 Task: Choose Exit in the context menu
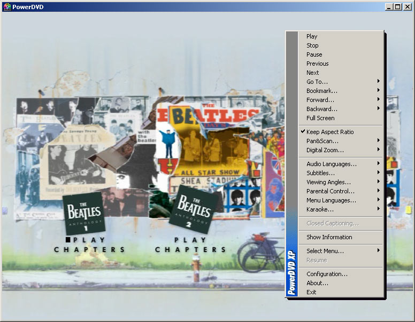coord(341,292)
